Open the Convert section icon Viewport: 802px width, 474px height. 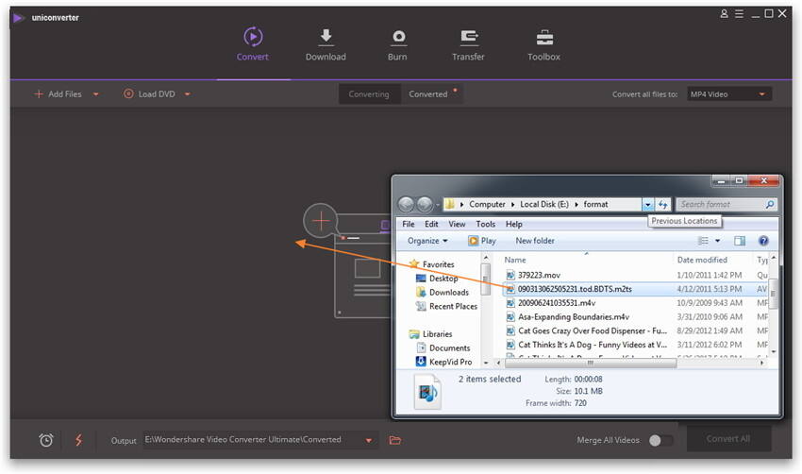tap(253, 37)
